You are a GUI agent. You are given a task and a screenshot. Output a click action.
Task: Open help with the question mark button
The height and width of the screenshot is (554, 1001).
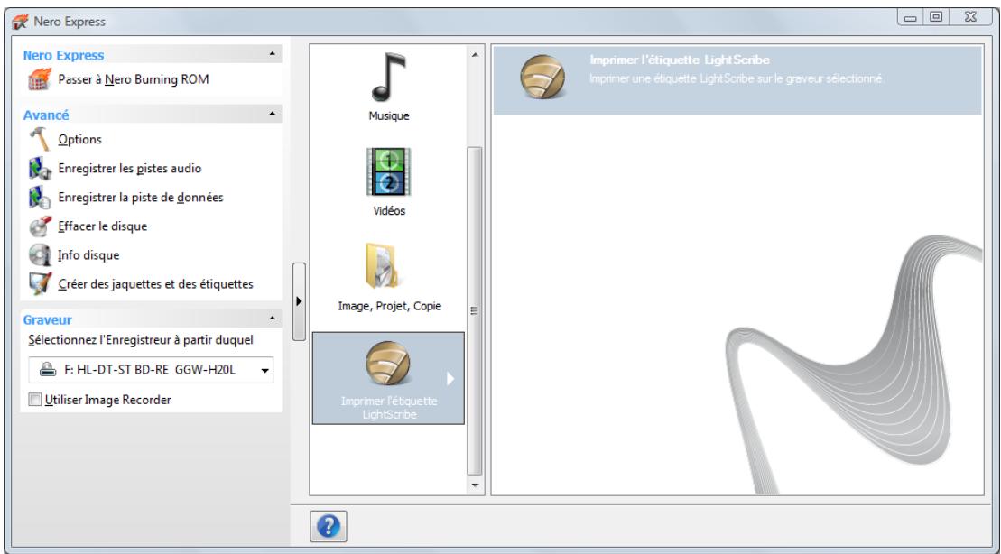click(329, 526)
